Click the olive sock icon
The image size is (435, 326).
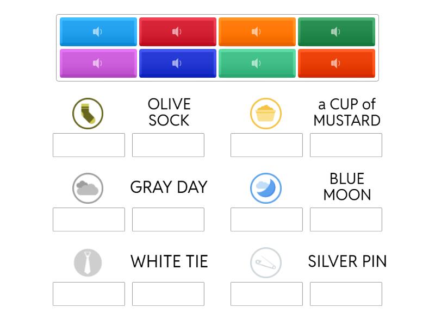point(88,114)
